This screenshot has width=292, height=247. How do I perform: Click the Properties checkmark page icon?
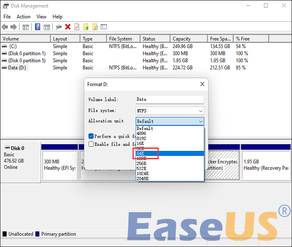tap(77, 27)
